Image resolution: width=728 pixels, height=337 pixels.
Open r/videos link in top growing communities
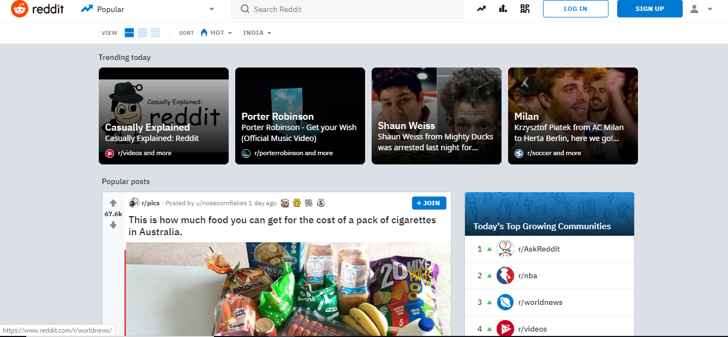point(533,329)
